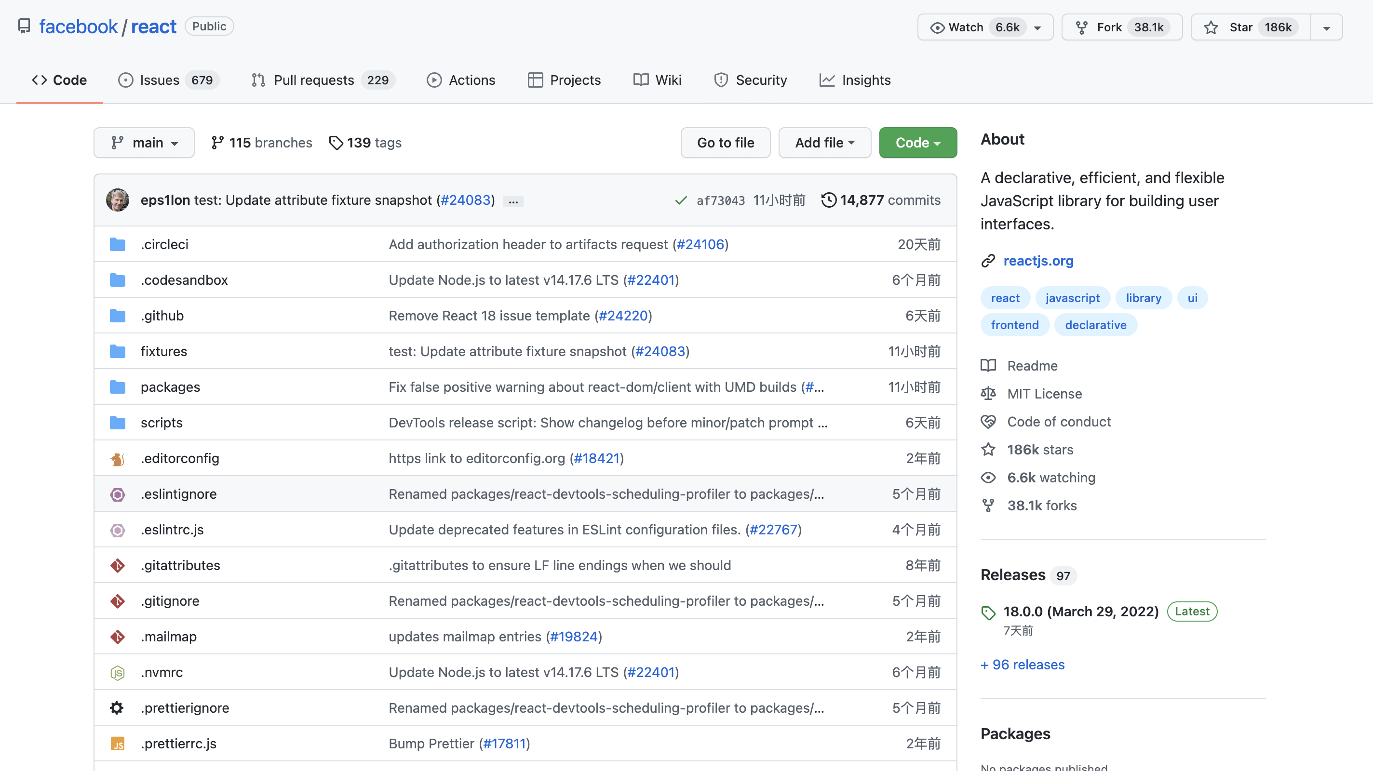
Task: Open the + 96 releases link
Action: (x=1023, y=665)
